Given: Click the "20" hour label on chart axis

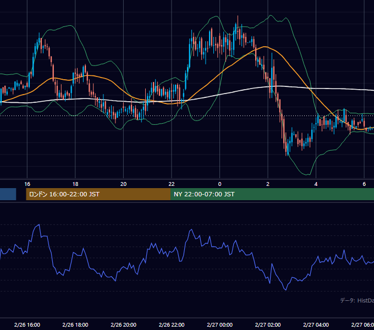Looking at the screenshot, I should click(123, 184).
